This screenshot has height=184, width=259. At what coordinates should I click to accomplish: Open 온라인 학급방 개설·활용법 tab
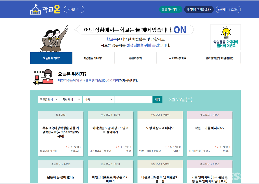pyautogui.click(x=220, y=58)
